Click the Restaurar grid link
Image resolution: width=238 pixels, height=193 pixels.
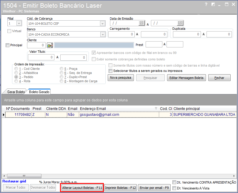[14, 181]
